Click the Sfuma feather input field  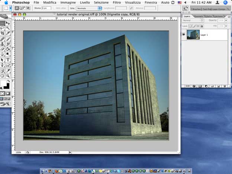click(46, 8)
